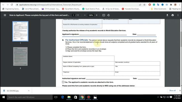182x102 pixels.
Task: Expand Other bookmarks folder
Action: tap(159, 9)
